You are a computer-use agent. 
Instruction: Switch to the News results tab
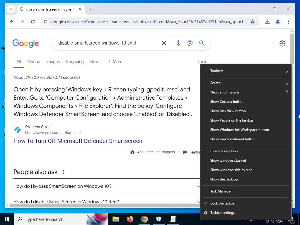point(95,62)
